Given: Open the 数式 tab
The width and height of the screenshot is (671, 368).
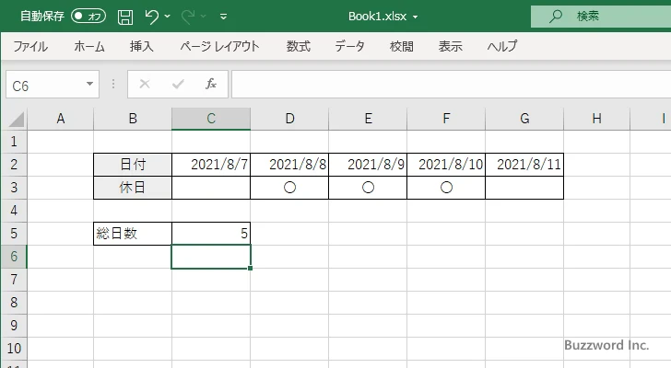Looking at the screenshot, I should [299, 46].
